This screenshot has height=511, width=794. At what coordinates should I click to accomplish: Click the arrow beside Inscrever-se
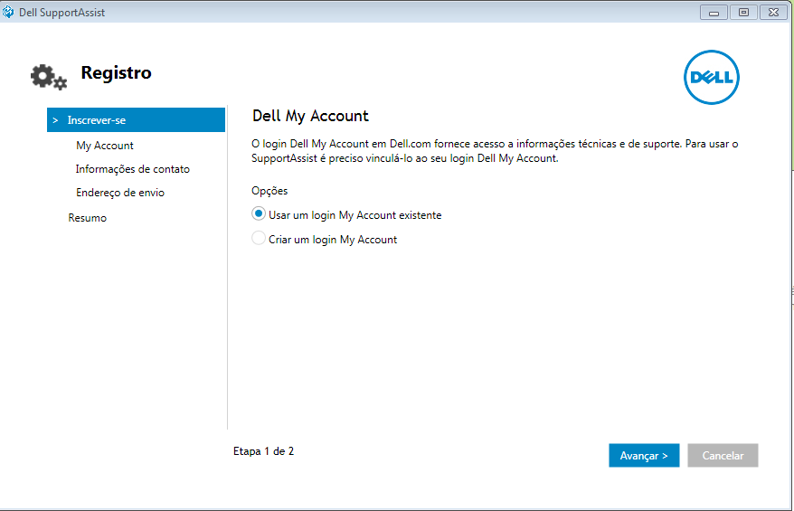55,120
